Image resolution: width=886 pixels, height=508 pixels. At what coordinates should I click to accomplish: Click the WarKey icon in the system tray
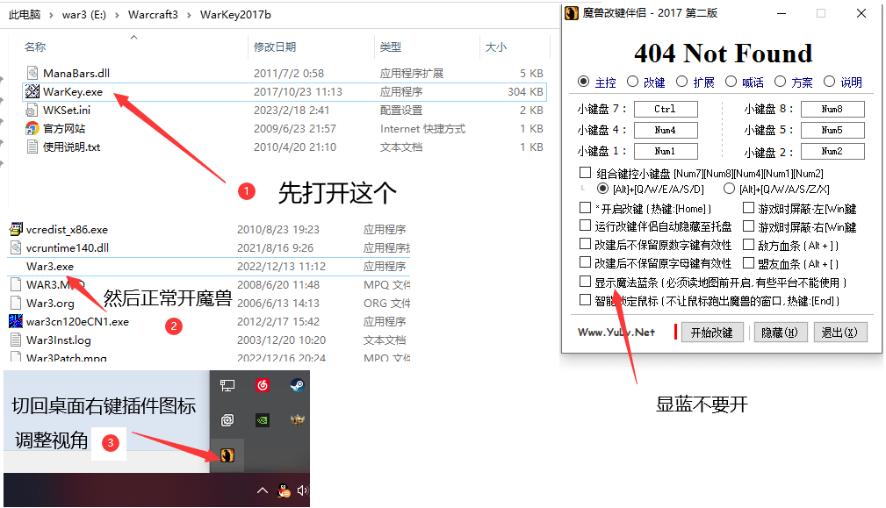click(x=227, y=455)
